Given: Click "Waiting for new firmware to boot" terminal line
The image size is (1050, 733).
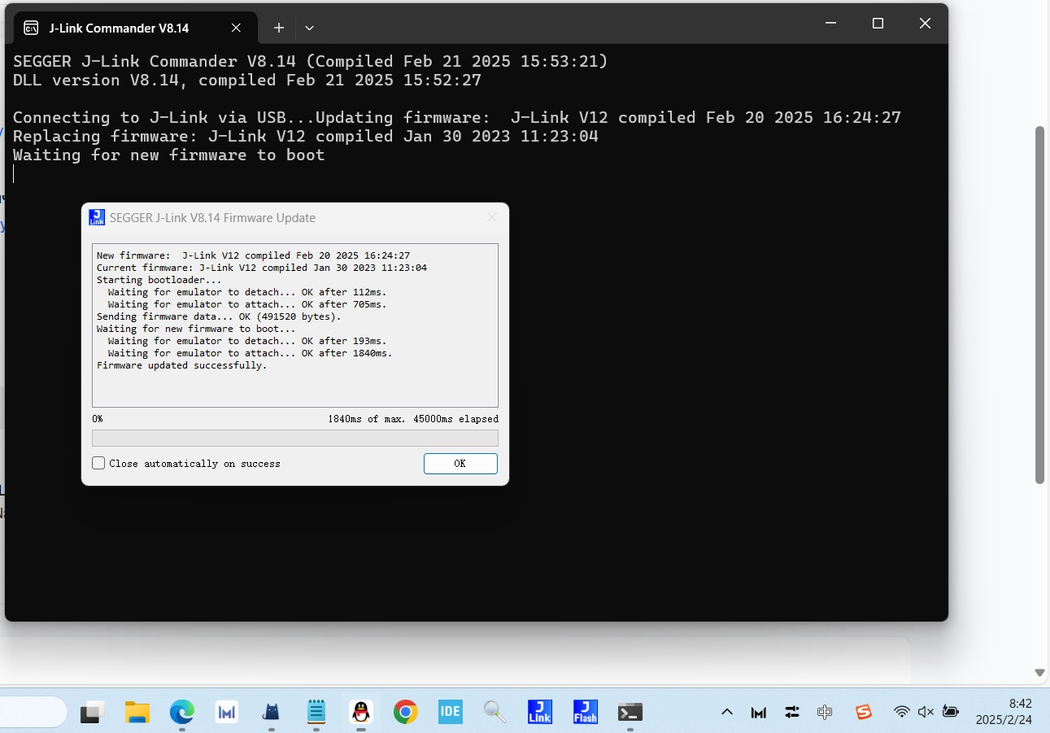Looking at the screenshot, I should point(169,155).
